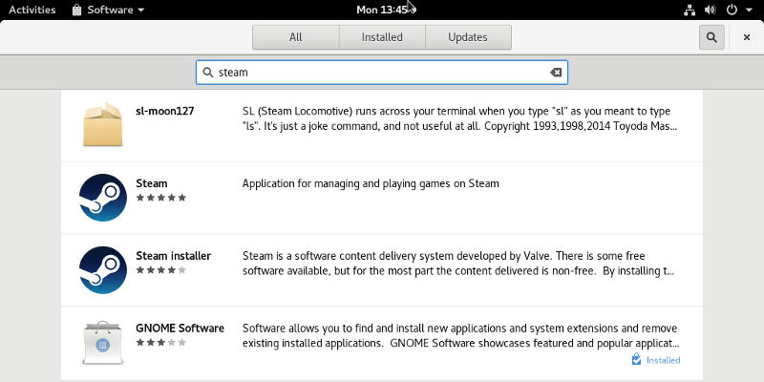The image size is (764, 382).
Task: Click the Steam installer logo icon
Action: 103,270
